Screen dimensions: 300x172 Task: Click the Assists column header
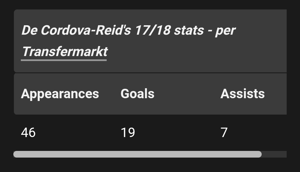pos(242,94)
